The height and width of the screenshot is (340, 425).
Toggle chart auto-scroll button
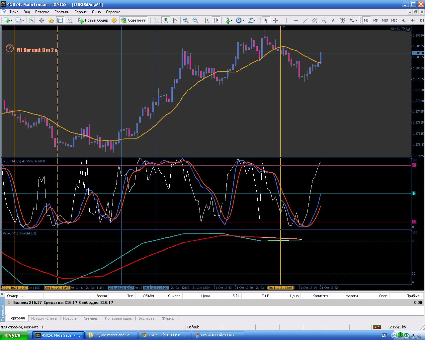pos(207,20)
